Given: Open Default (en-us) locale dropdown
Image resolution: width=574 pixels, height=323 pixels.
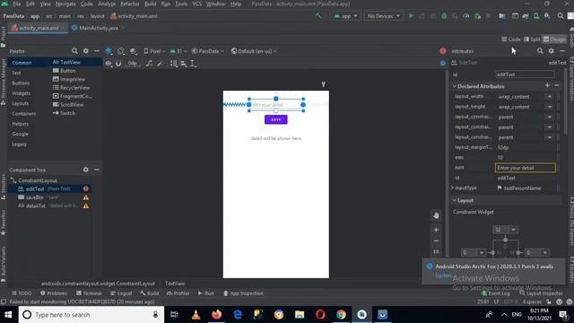Looking at the screenshot, I should click(254, 51).
